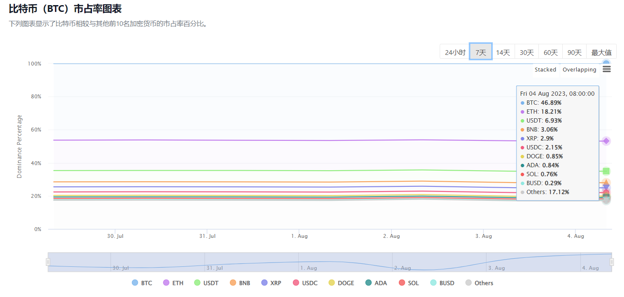Click the DOGE legend circle icon
The width and height of the screenshot is (624, 297).
click(332, 283)
